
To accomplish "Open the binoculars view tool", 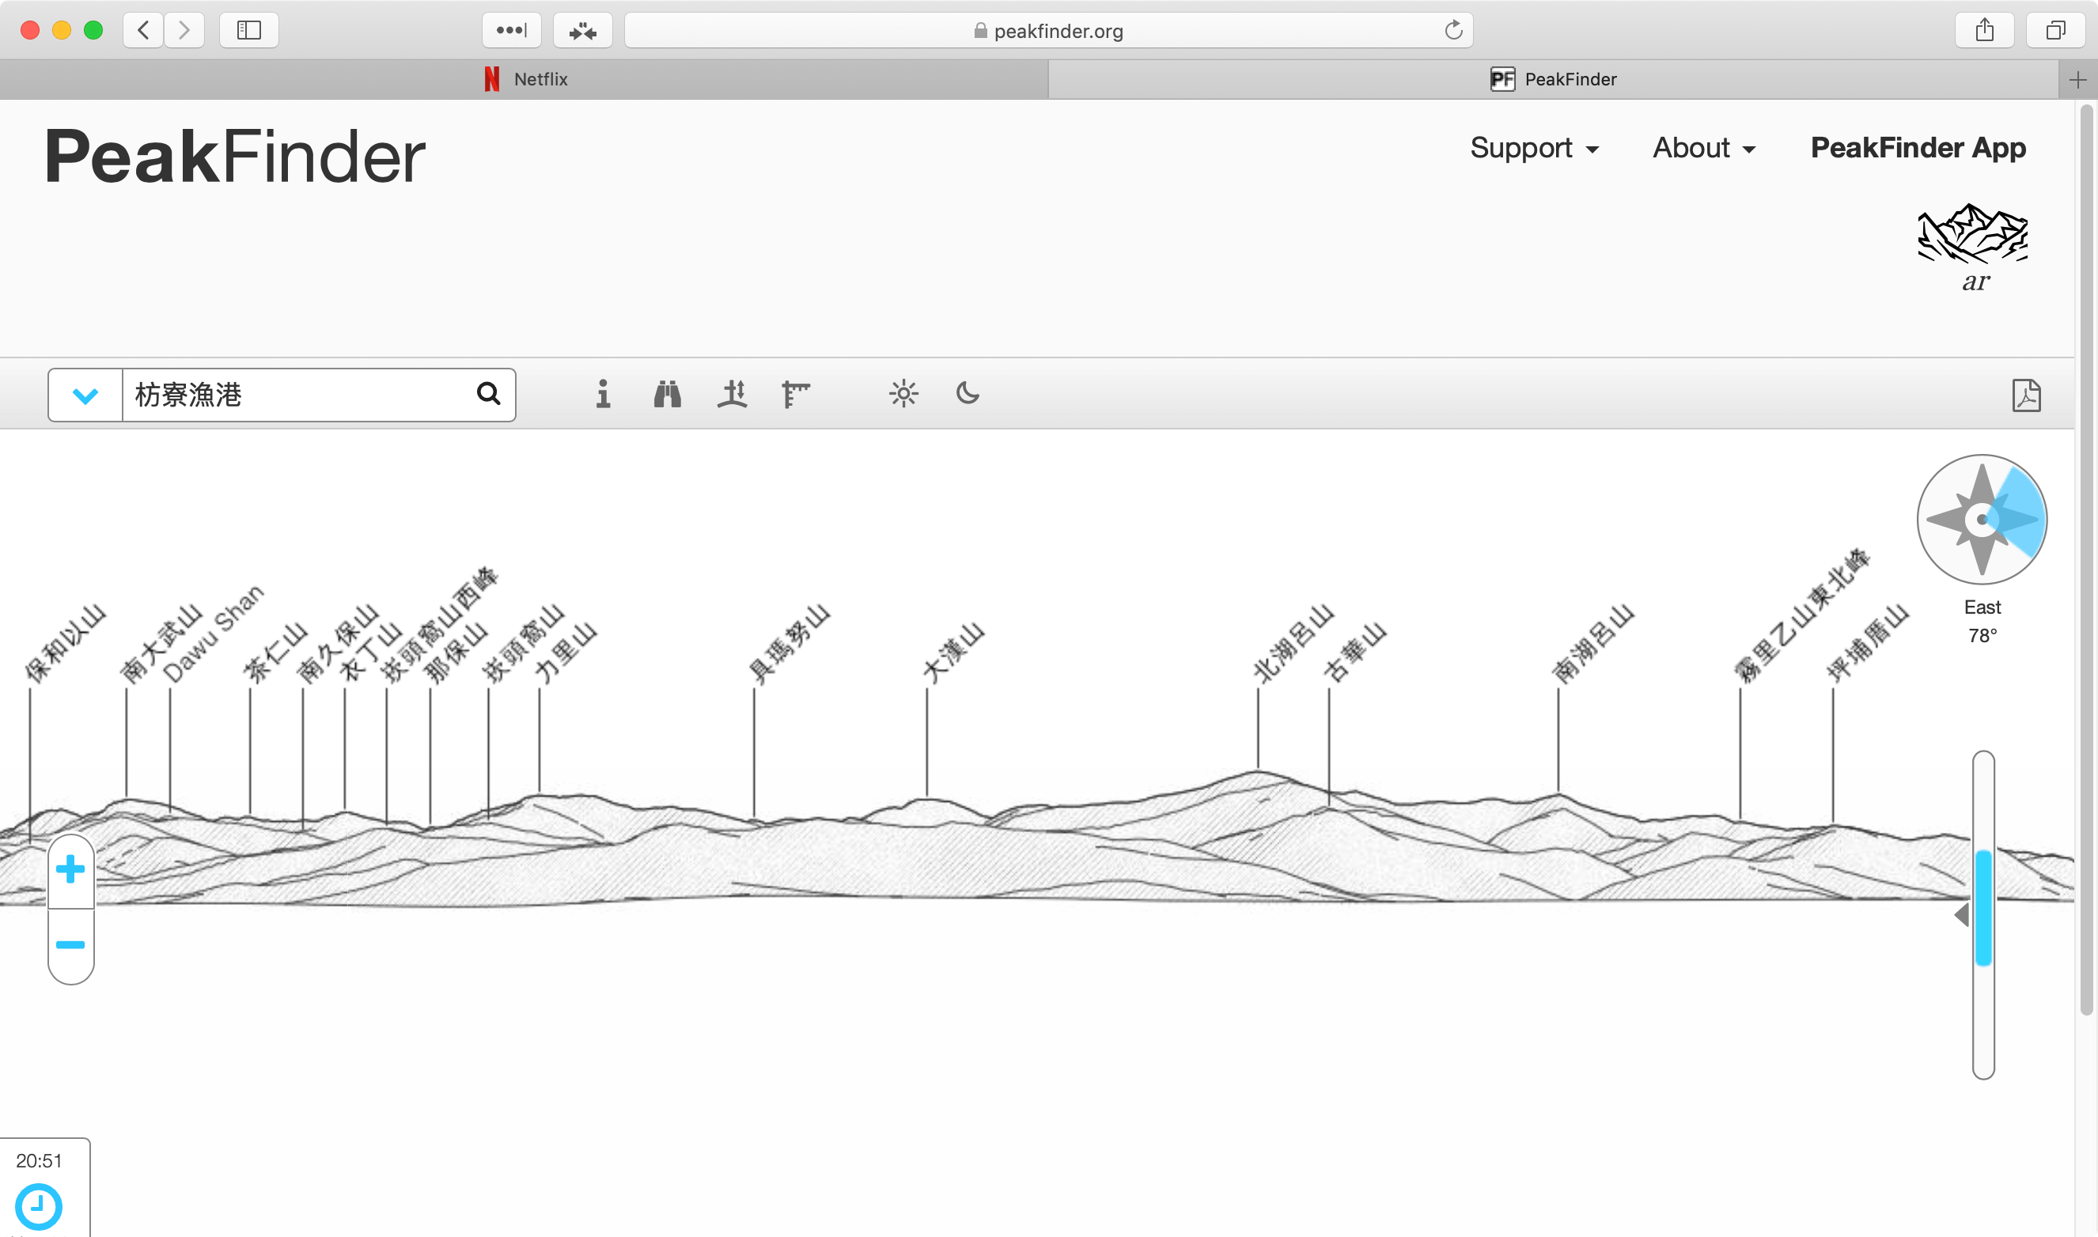I will pyautogui.click(x=667, y=393).
